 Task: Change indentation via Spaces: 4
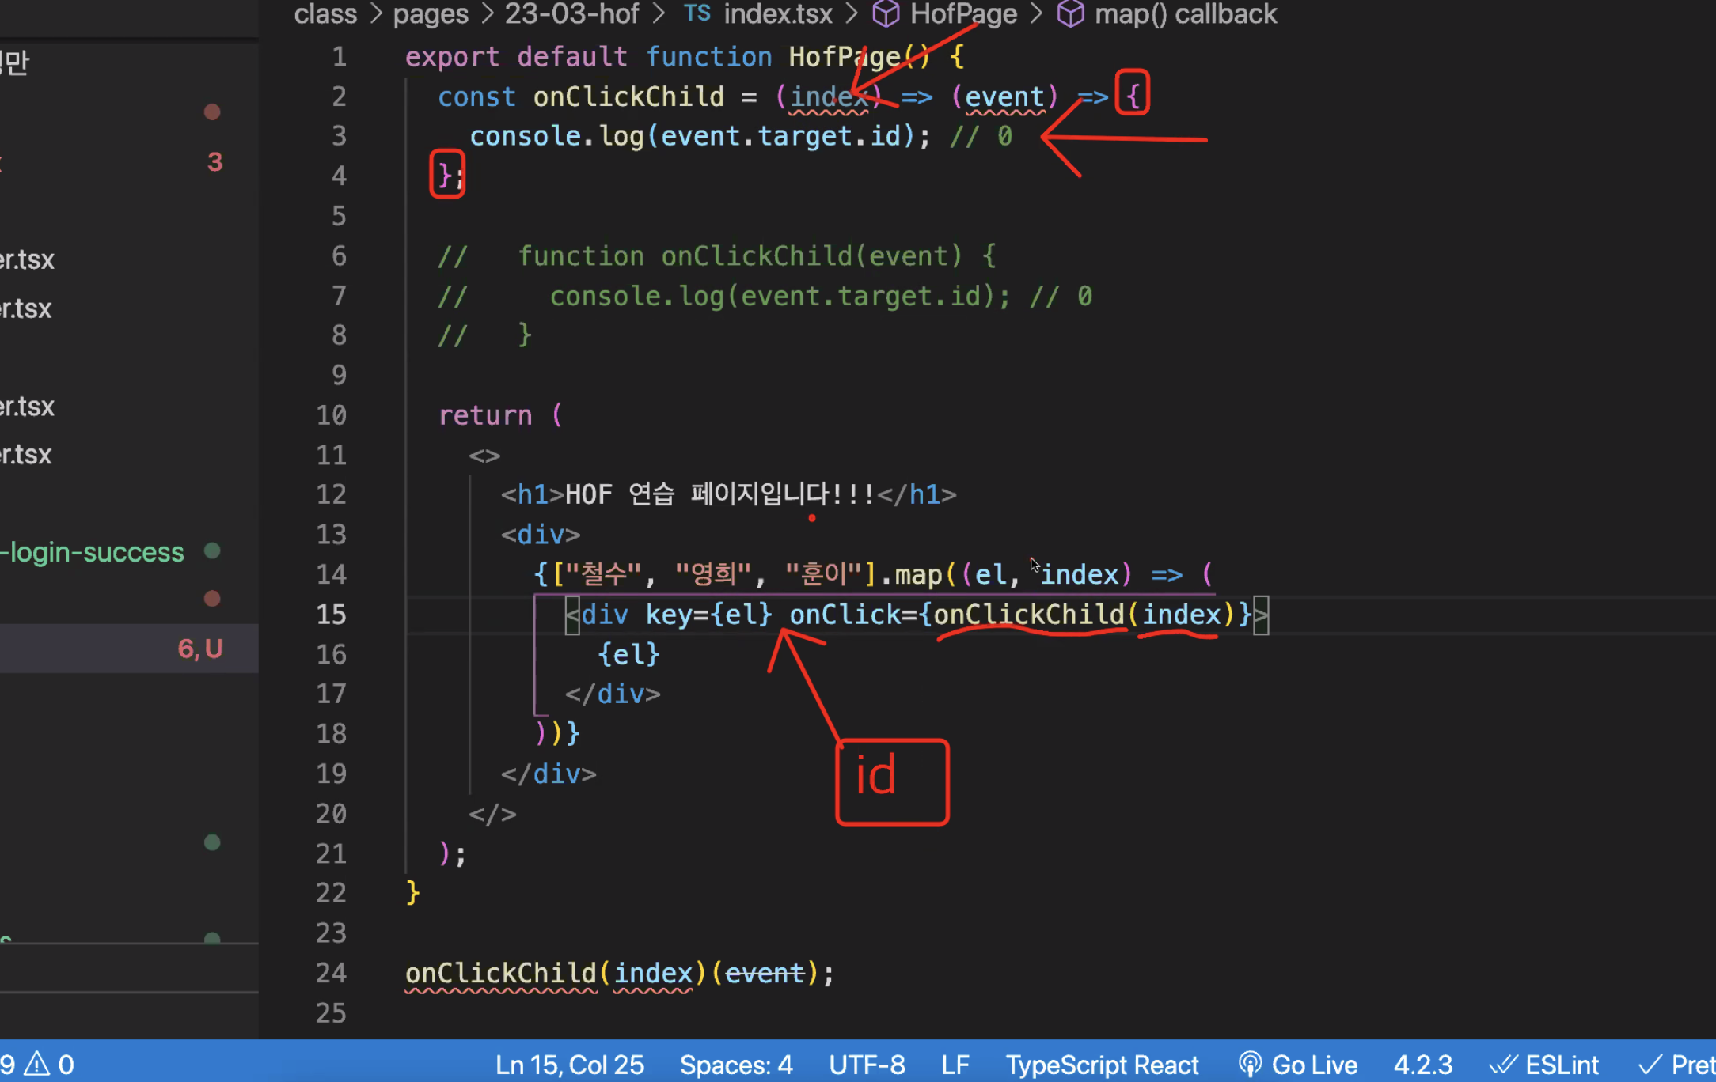(x=736, y=1065)
